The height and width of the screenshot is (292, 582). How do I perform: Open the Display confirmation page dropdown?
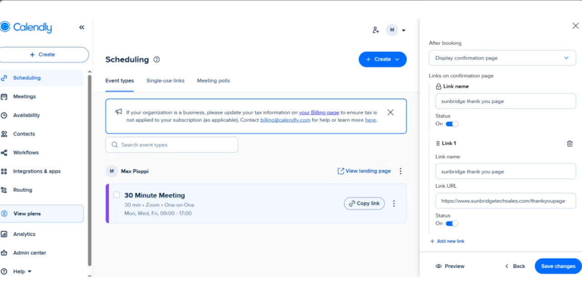[x=502, y=58]
